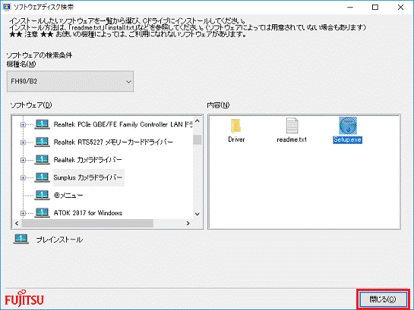Viewport: 414px width, 310px height.
Task: Click the ATOK 2017 laptop icon
Action: click(42, 212)
